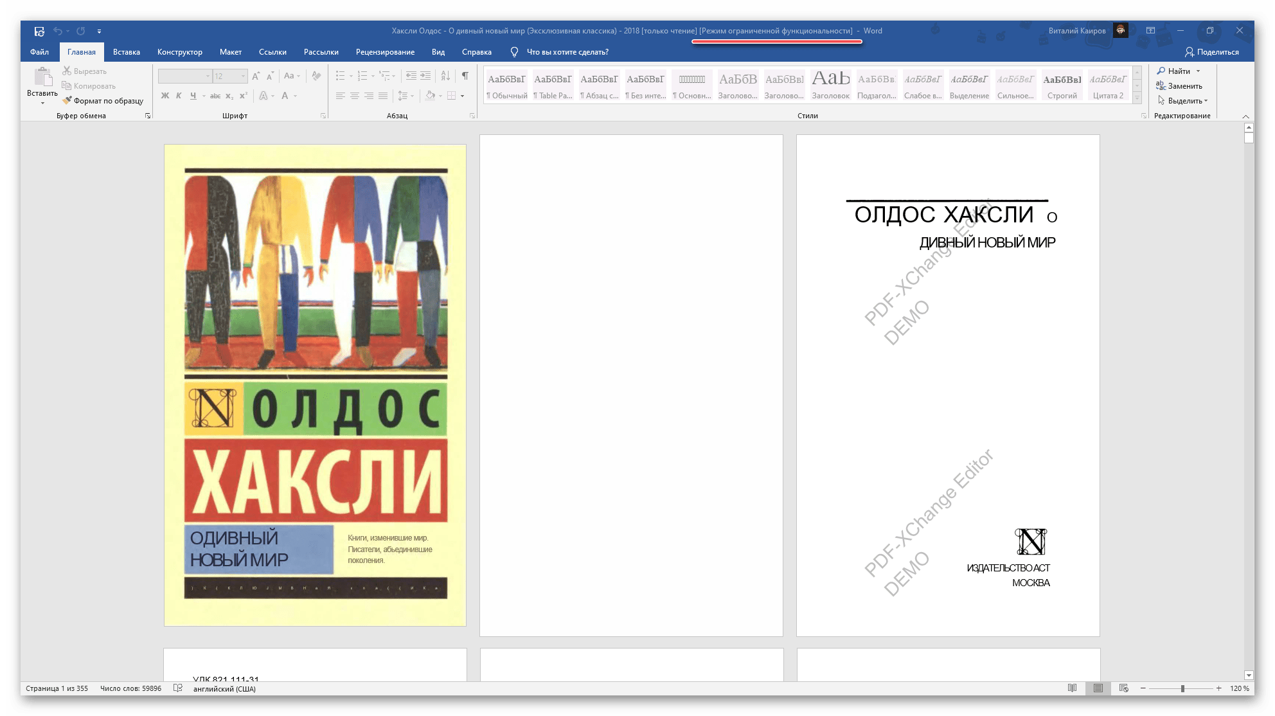The height and width of the screenshot is (716, 1275).
Task: Click the redo icon in the quick access toolbar
Action: [80, 31]
